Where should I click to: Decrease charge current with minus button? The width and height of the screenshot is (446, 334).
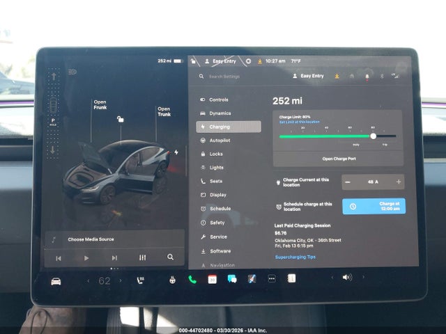(x=348, y=182)
